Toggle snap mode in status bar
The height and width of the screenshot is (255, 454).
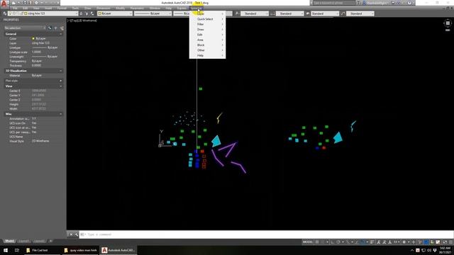click(x=323, y=242)
